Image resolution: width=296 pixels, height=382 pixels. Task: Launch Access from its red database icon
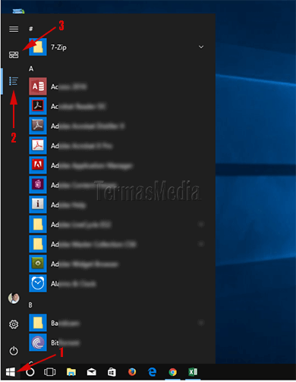click(x=38, y=86)
